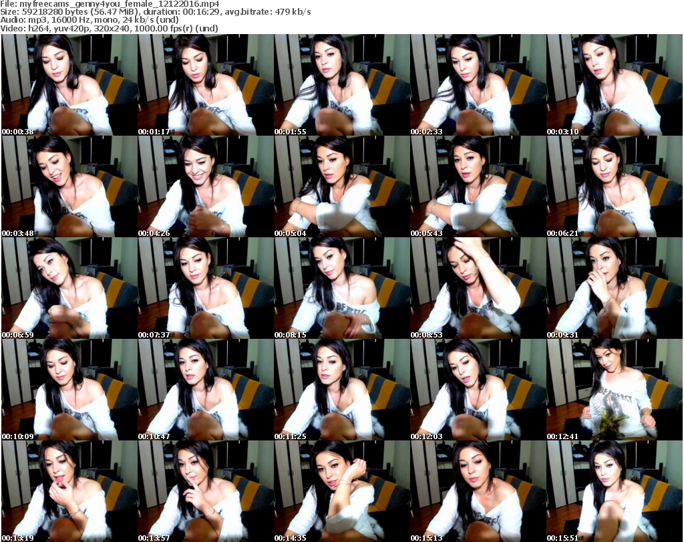
Task: Open the frame at 00:03:48
Action: click(69, 186)
